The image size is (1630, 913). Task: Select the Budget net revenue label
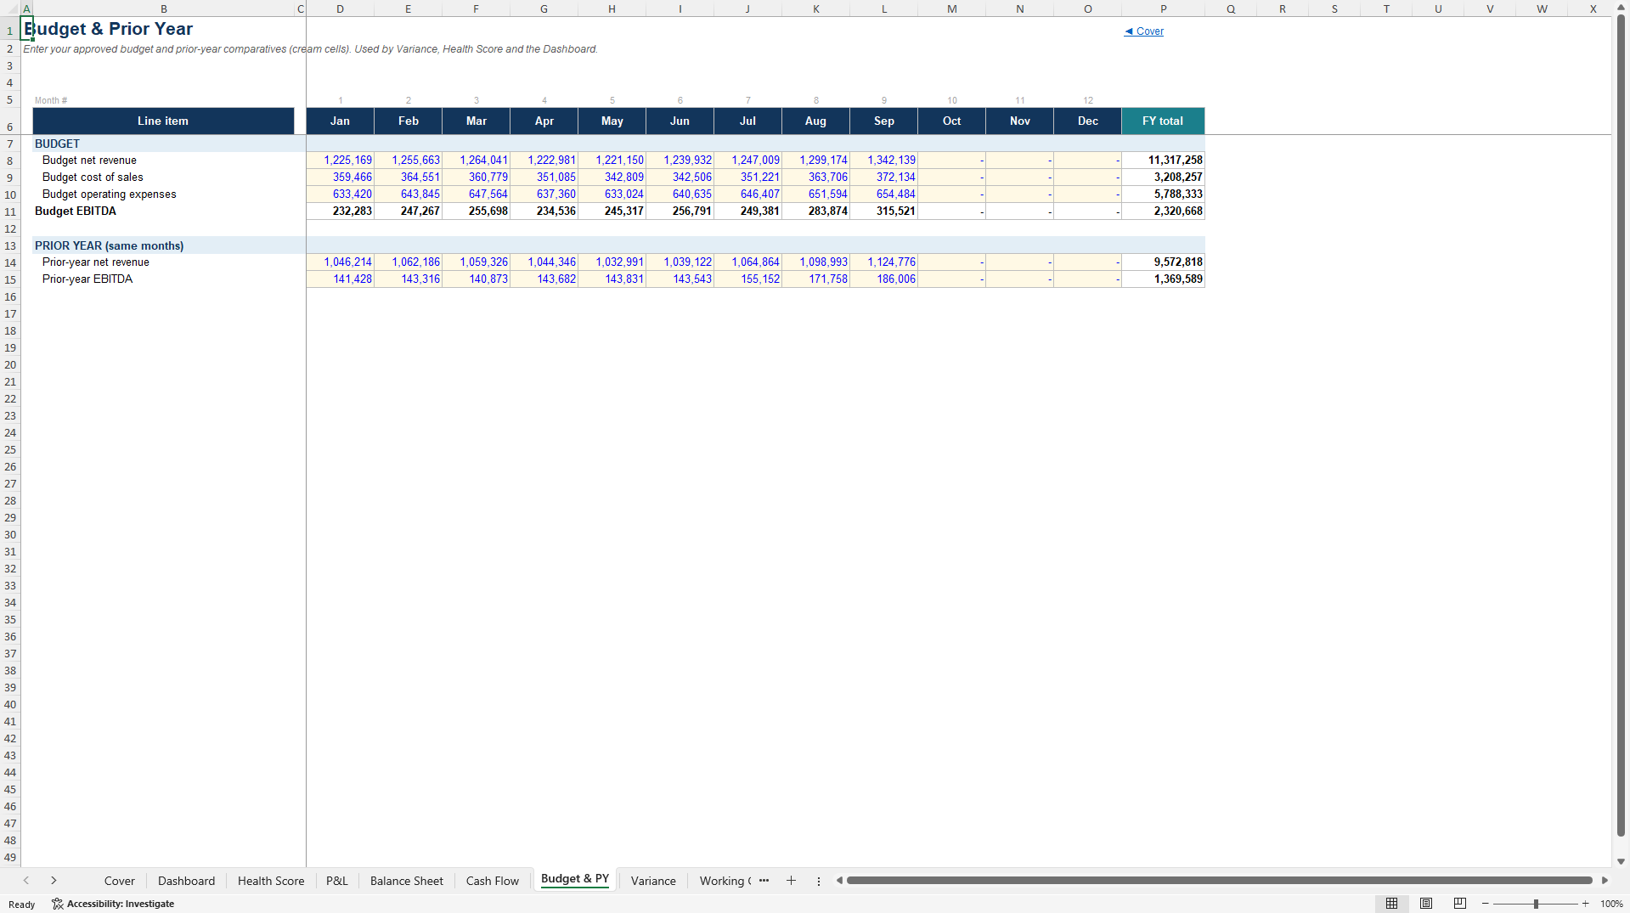89,161
